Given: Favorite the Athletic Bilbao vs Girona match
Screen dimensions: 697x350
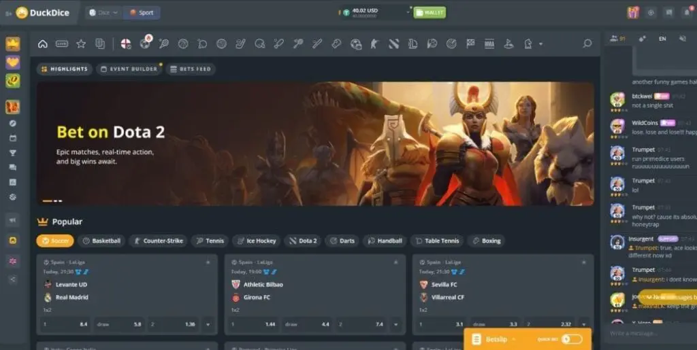Looking at the screenshot, I should click(395, 262).
